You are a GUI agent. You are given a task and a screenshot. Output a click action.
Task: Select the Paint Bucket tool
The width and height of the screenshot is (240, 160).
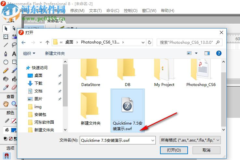point(14,79)
